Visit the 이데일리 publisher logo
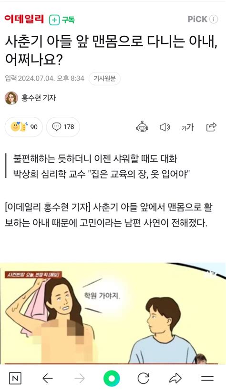The height and width of the screenshot is (392, 226). tap(24, 19)
